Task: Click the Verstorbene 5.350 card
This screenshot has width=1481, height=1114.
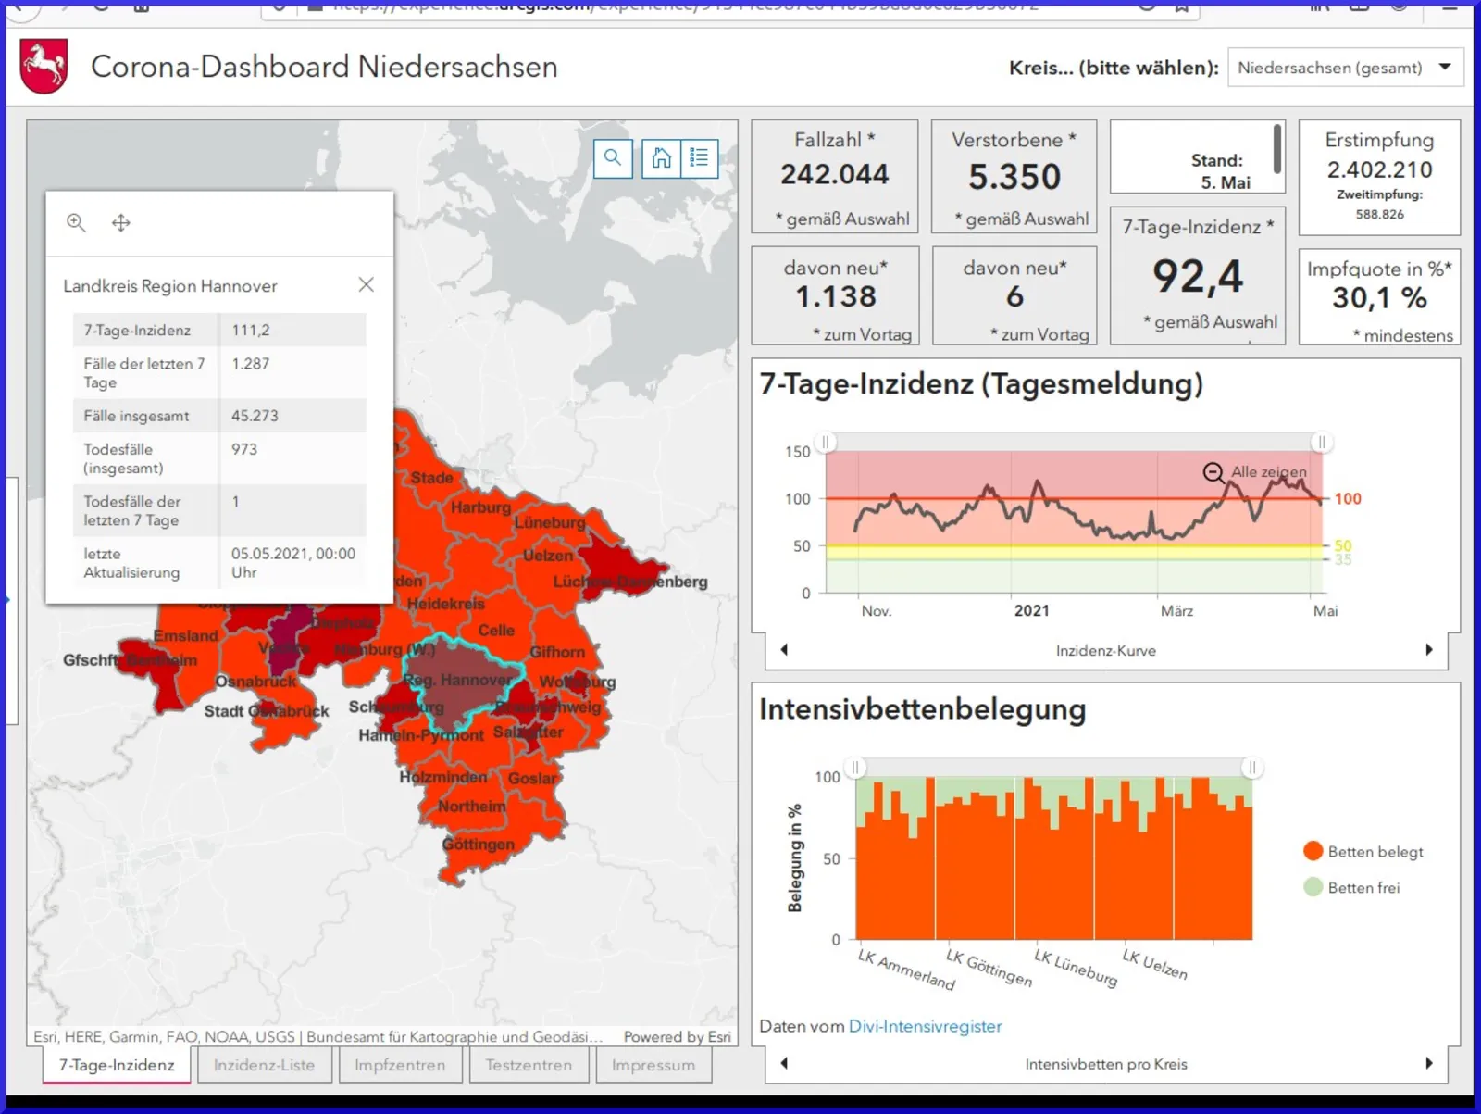Action: tap(1014, 176)
